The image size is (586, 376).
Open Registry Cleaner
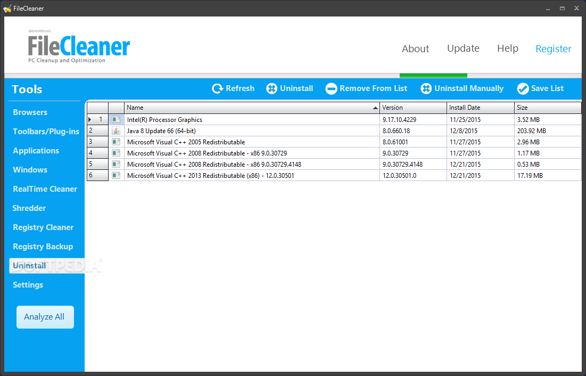coord(43,227)
